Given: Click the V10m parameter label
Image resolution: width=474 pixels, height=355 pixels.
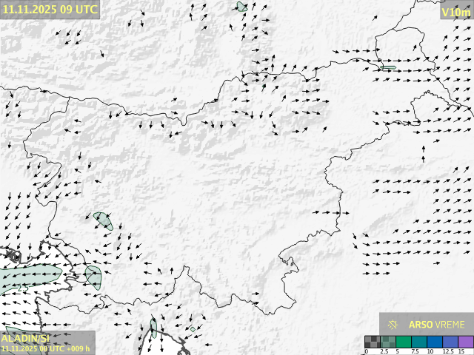Looking at the screenshot, I should pos(455,12).
